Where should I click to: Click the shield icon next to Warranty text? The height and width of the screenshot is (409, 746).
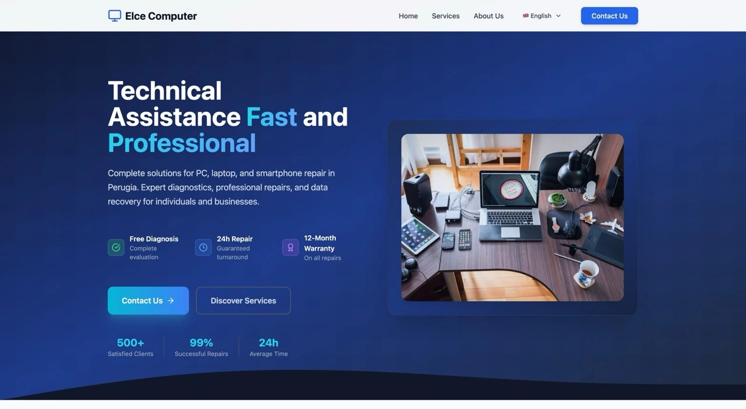[x=290, y=247]
